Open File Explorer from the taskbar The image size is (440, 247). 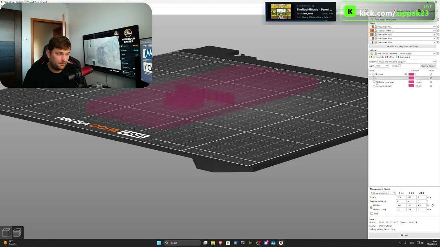213,243
